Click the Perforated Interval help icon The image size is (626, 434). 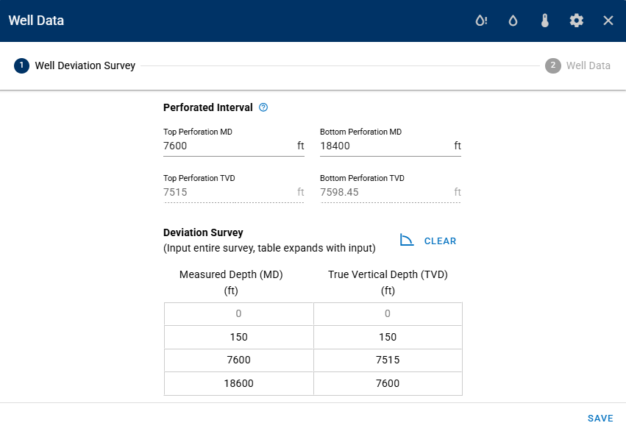click(x=263, y=107)
